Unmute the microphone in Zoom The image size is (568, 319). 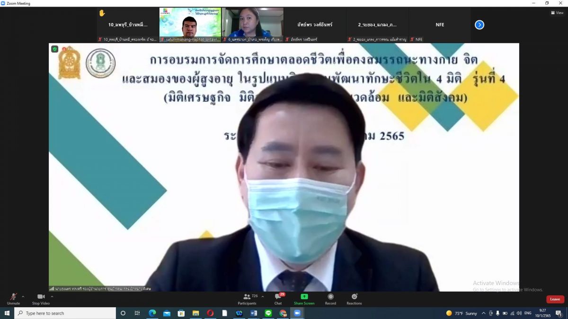pyautogui.click(x=13, y=298)
